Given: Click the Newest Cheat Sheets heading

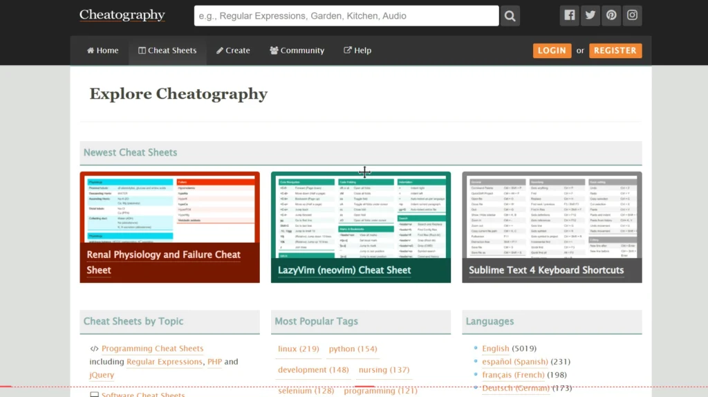Looking at the screenshot, I should pyautogui.click(x=130, y=152).
